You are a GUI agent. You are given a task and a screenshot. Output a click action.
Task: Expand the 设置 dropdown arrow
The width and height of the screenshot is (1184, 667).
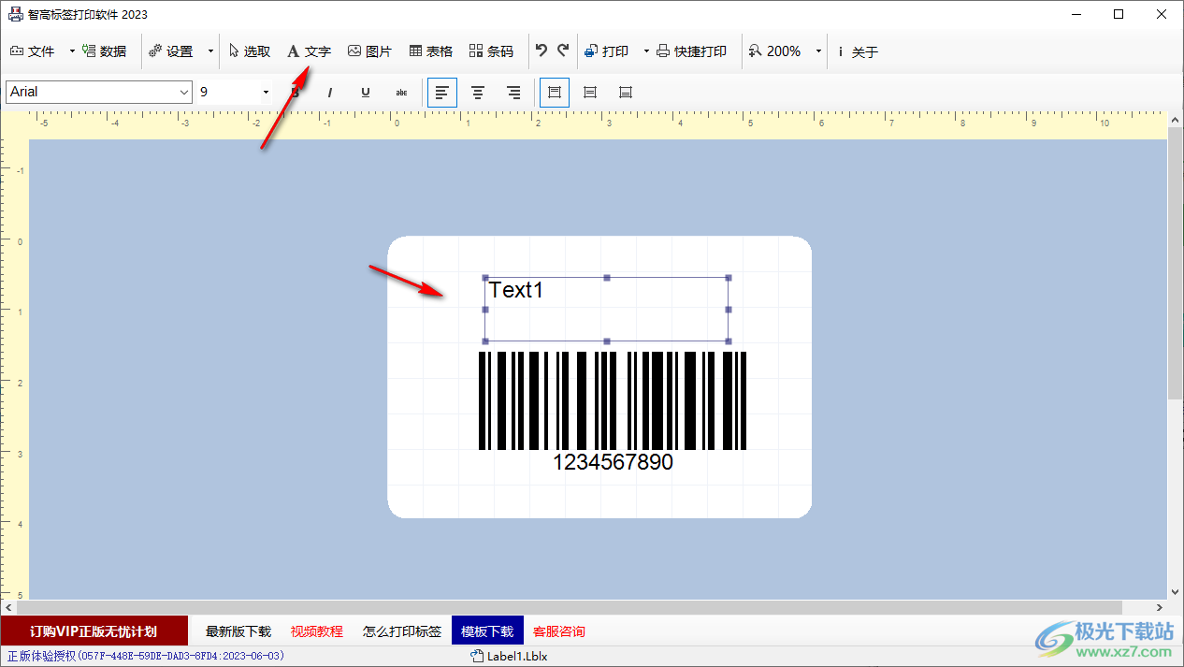[x=210, y=51]
